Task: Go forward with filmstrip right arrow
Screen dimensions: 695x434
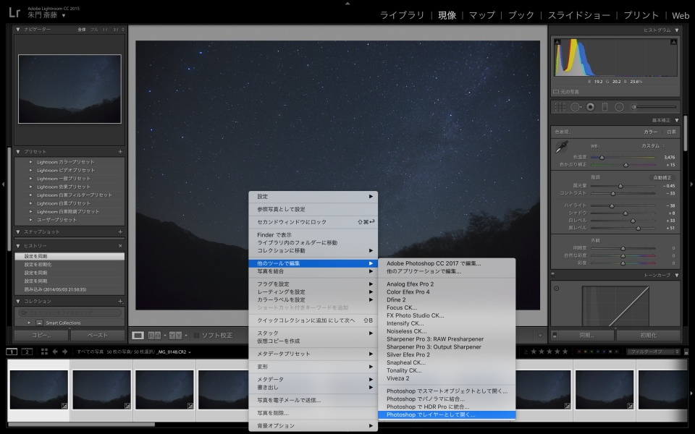Action: pyautogui.click(x=64, y=352)
